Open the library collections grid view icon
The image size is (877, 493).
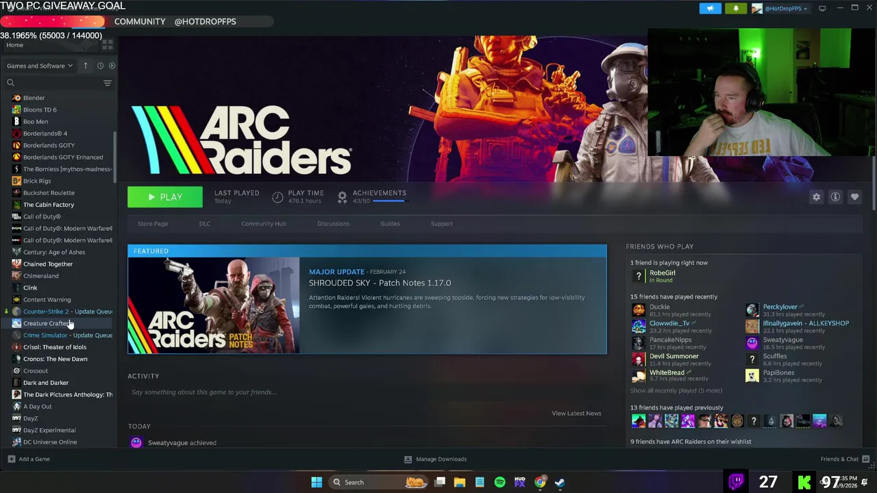(108, 45)
